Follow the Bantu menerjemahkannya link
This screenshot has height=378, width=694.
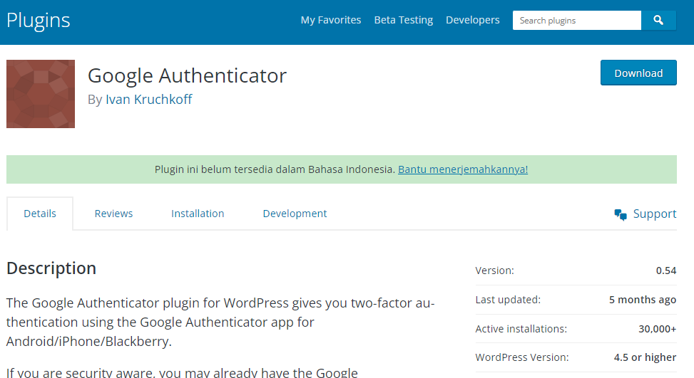(462, 169)
